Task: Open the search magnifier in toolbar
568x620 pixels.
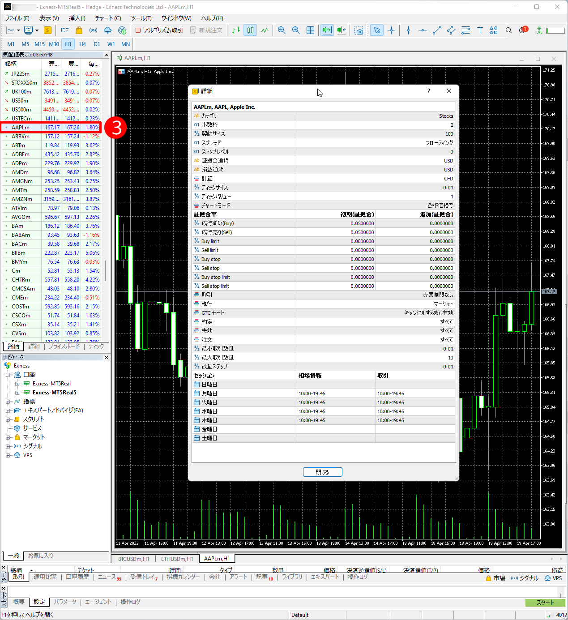Action: (508, 30)
